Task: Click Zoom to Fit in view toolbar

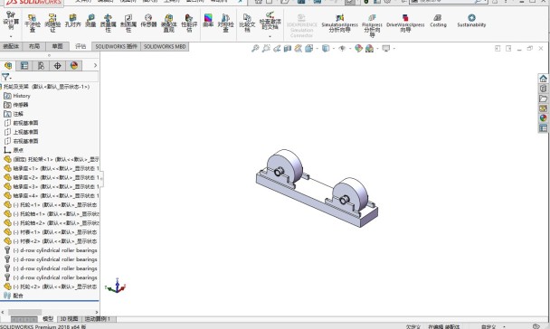Action: click(x=255, y=48)
